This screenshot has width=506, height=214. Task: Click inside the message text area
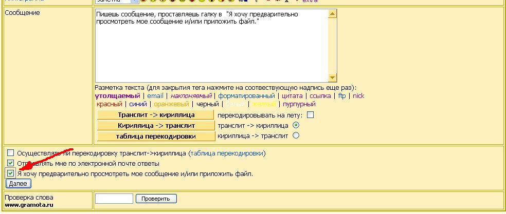tap(212, 46)
